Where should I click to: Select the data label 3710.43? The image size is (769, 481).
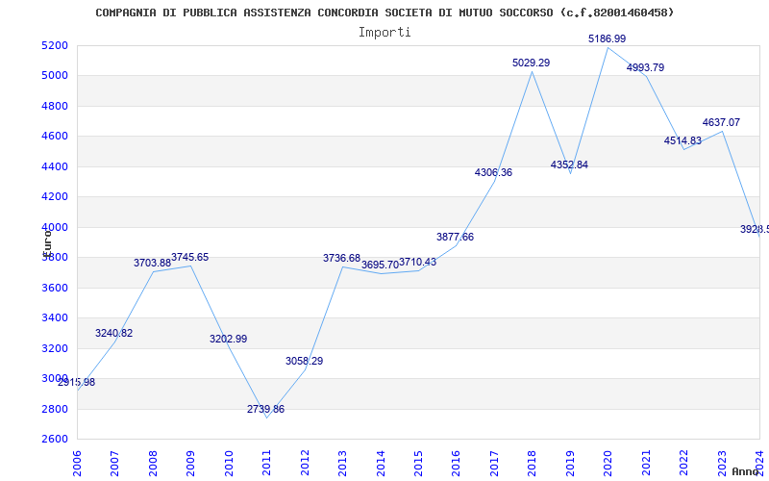pos(417,262)
